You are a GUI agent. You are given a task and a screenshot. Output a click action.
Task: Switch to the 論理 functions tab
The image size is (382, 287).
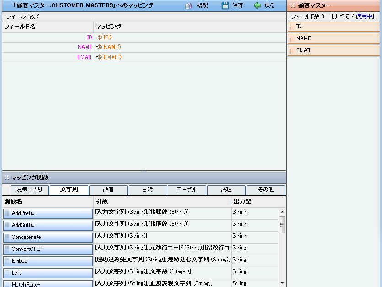226,190
